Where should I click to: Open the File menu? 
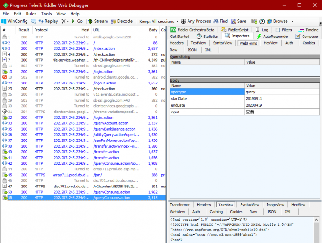(x=6, y=14)
